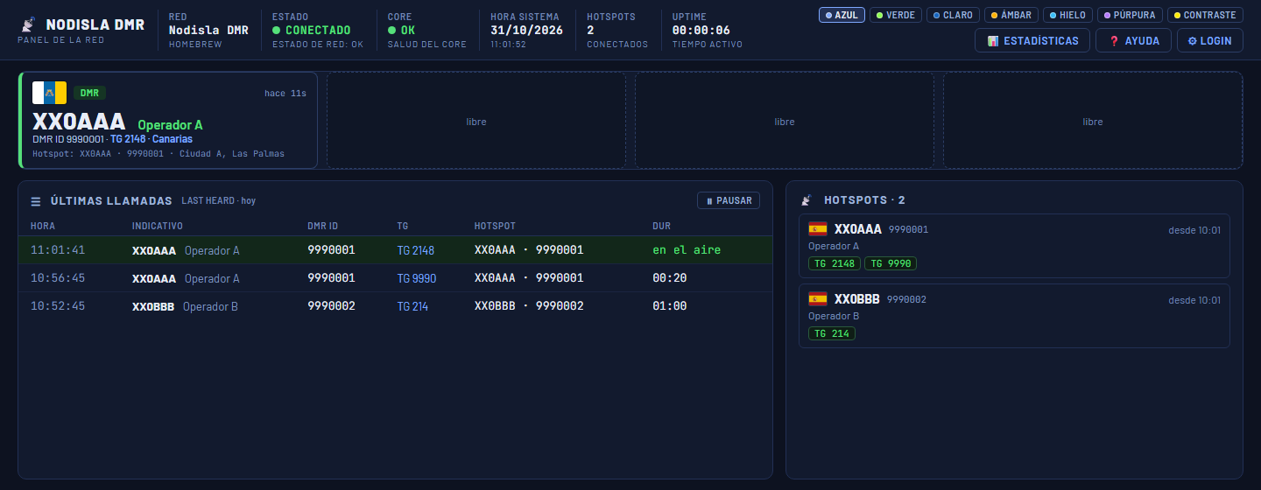Pause the last heard list with Pausar
The image size is (1261, 490).
[x=729, y=200]
